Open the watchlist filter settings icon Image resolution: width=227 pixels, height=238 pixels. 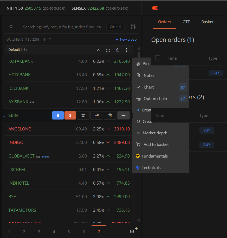[133, 27]
